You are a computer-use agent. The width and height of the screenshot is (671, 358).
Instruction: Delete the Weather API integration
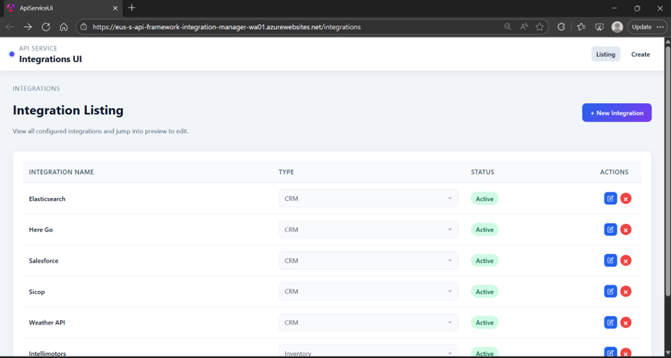(625, 322)
